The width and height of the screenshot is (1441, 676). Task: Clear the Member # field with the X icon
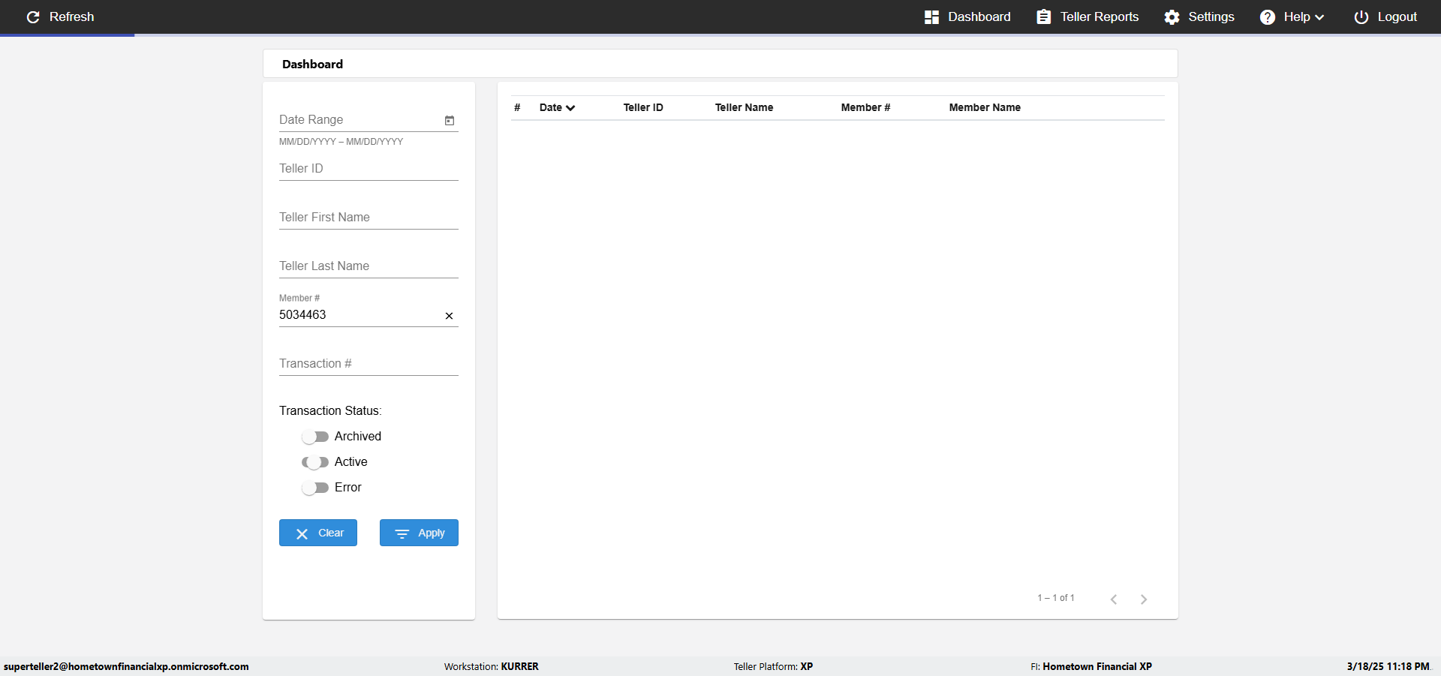(450, 316)
